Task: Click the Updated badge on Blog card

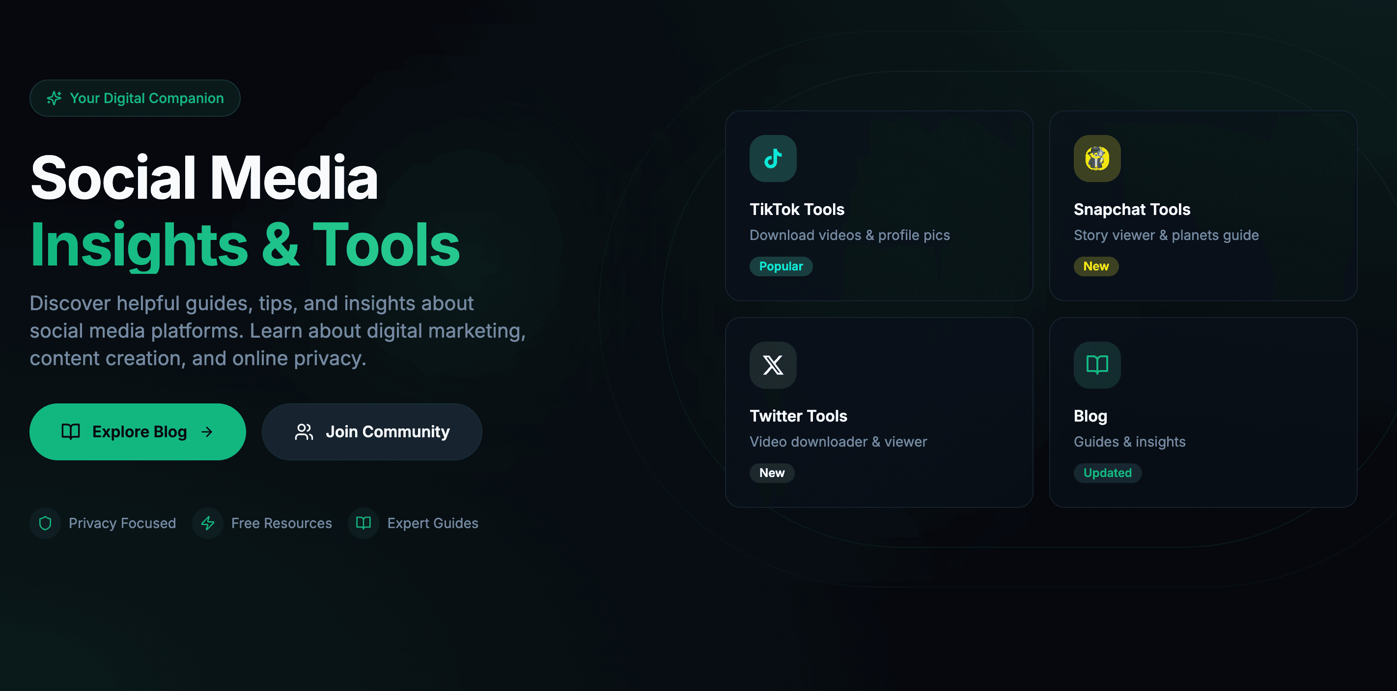Action: coord(1107,473)
